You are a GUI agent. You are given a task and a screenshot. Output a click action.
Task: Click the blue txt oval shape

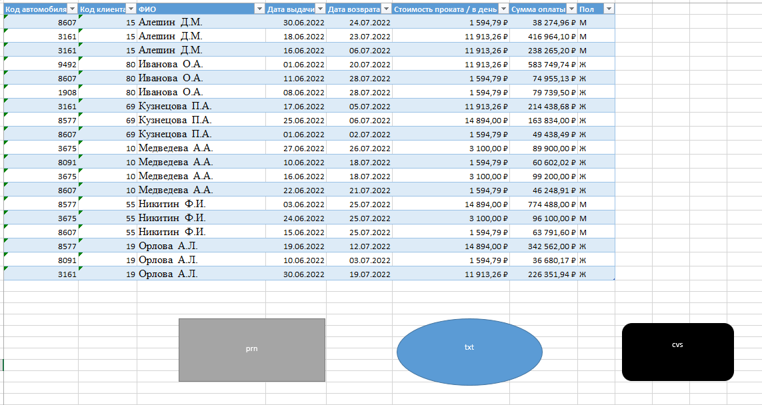click(x=469, y=352)
